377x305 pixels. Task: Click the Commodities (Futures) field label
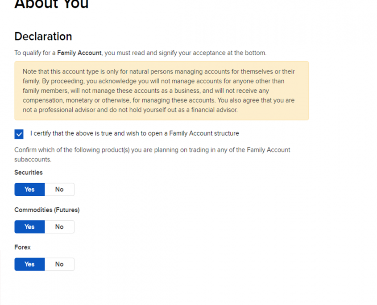[47, 210]
